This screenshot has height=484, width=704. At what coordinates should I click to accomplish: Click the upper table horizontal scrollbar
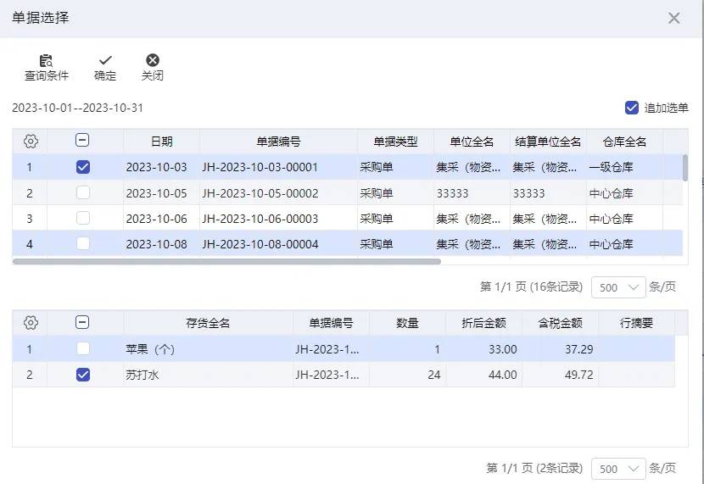226,261
